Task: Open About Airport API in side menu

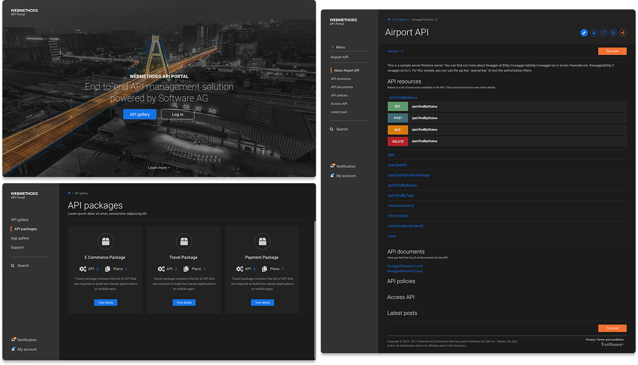Action: point(346,71)
